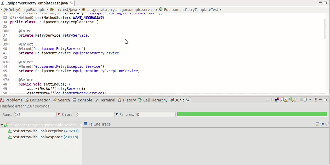This screenshot has height=165, width=330.
Task: Expand breadcrumb arrow after EquipamentRetryTemplateTest
Action: pyautogui.click(x=220, y=10)
